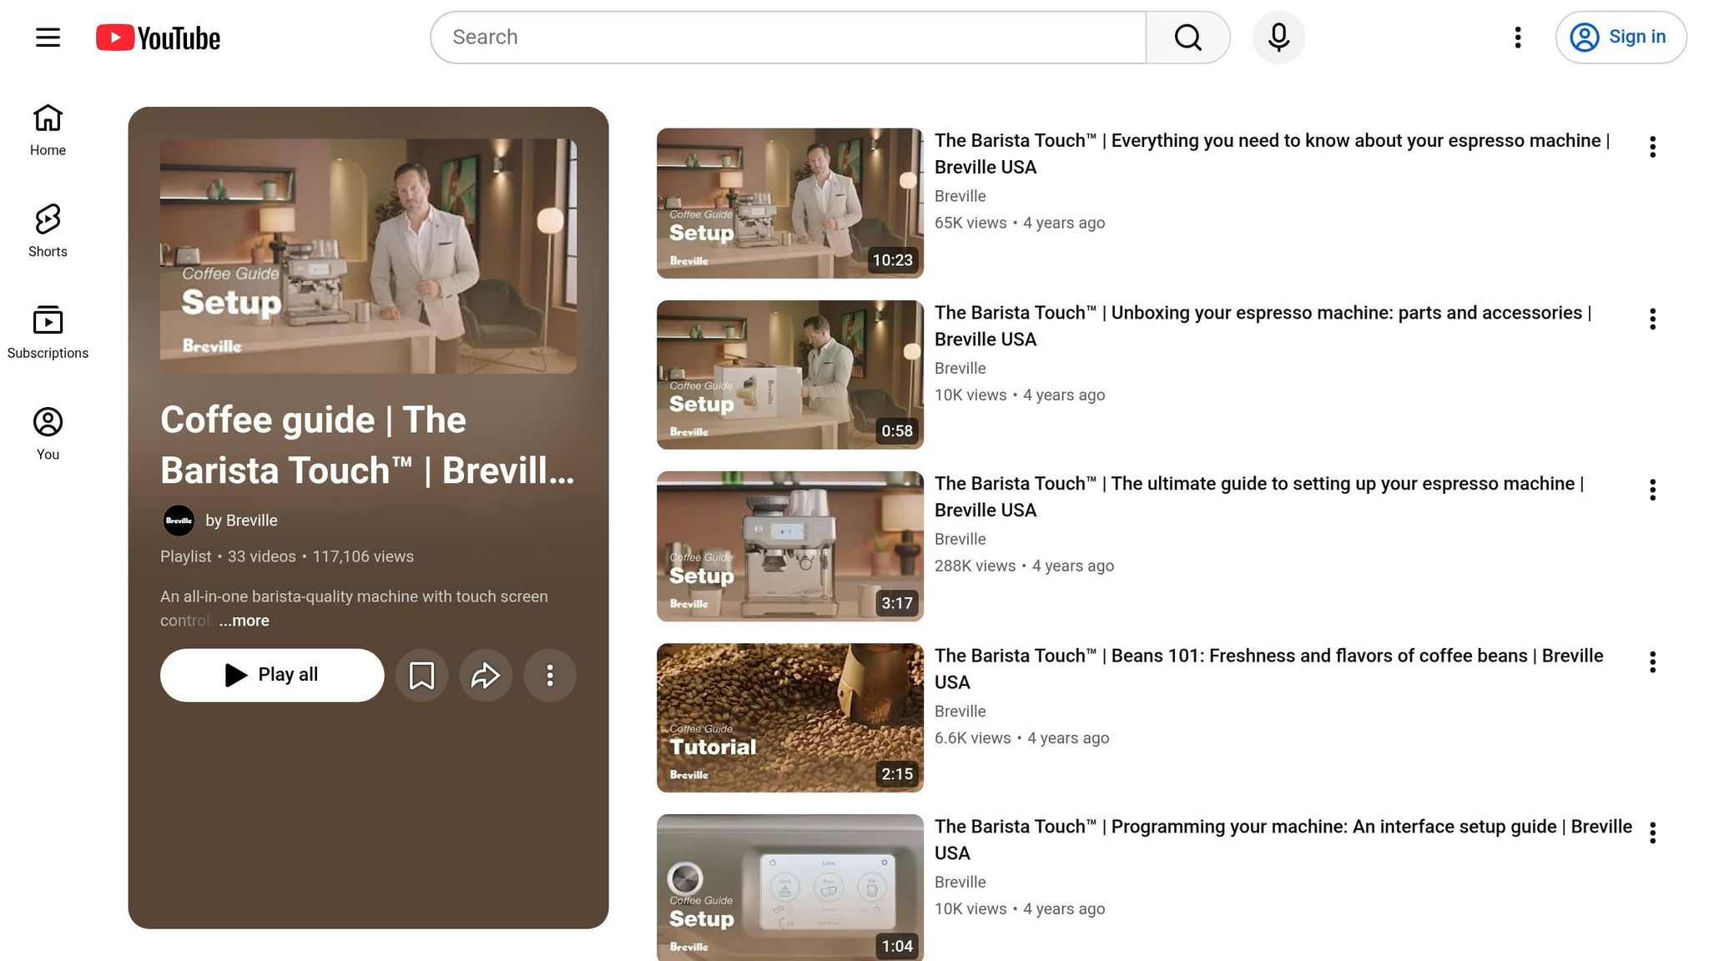Open options for 'Beans 101' video
This screenshot has width=1709, height=961.
[1652, 662]
